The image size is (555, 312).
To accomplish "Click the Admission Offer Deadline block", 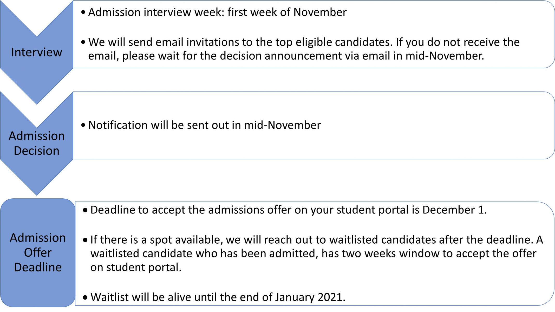I will 38,252.
